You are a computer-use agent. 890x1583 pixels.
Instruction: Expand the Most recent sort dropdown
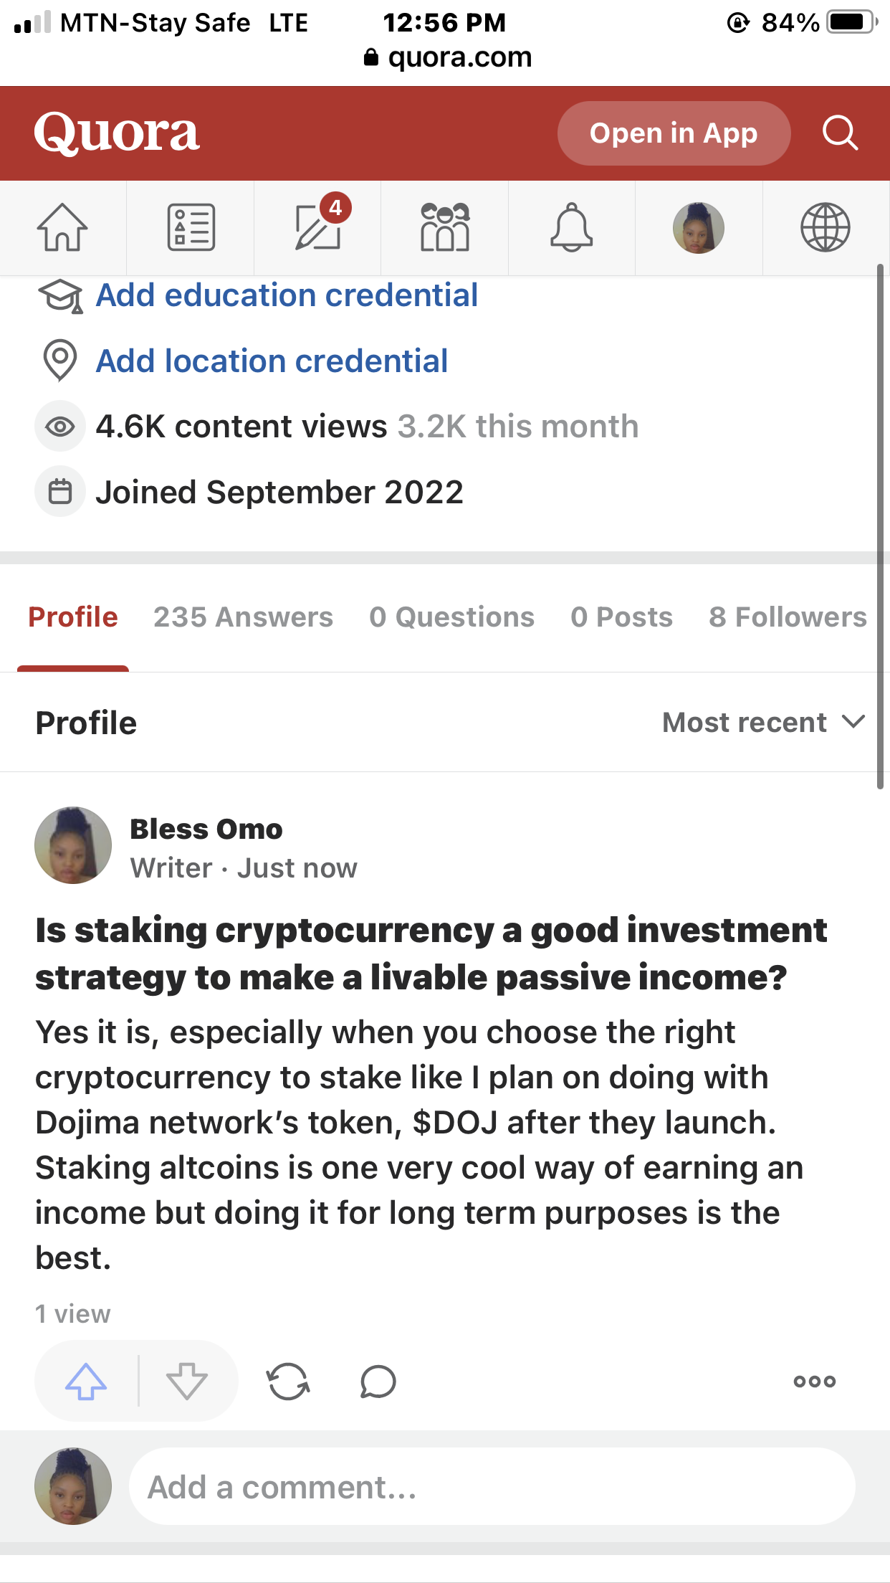[x=764, y=722]
